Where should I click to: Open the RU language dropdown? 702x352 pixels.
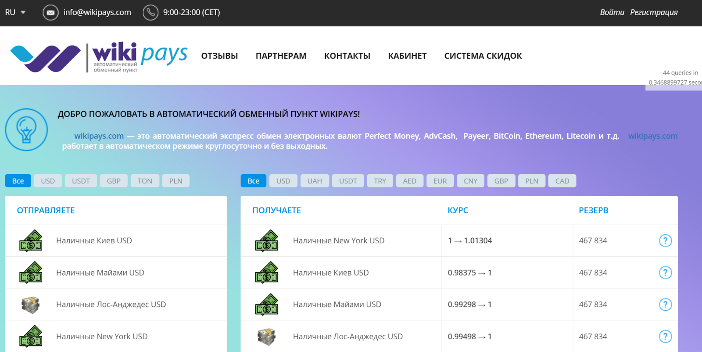15,12
